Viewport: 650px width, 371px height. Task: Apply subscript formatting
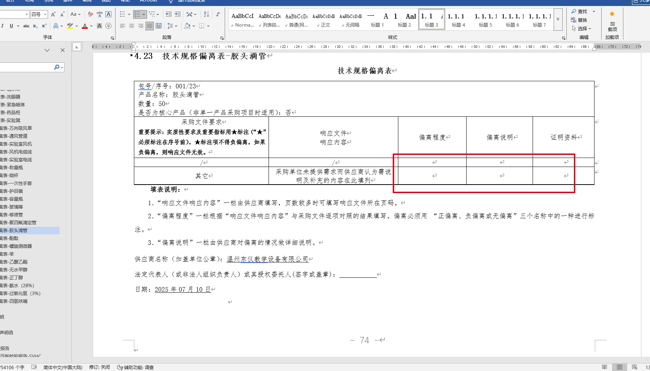[35, 26]
